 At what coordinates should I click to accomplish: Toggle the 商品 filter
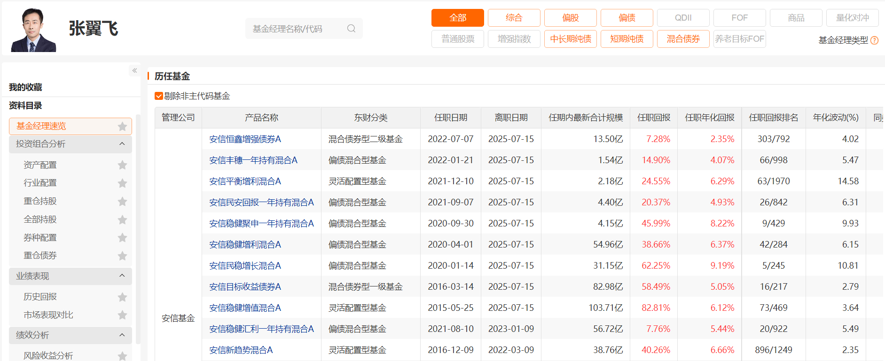[x=796, y=18]
